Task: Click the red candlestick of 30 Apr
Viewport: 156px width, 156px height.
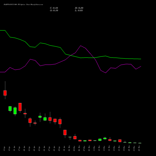Action: pos(65,132)
